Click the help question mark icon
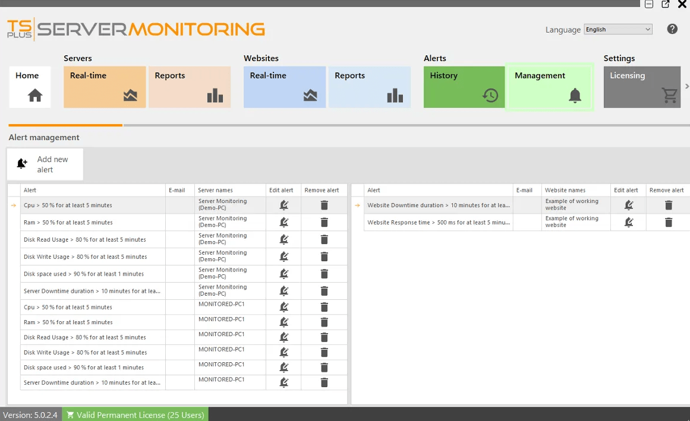The width and height of the screenshot is (690, 421). (672, 29)
